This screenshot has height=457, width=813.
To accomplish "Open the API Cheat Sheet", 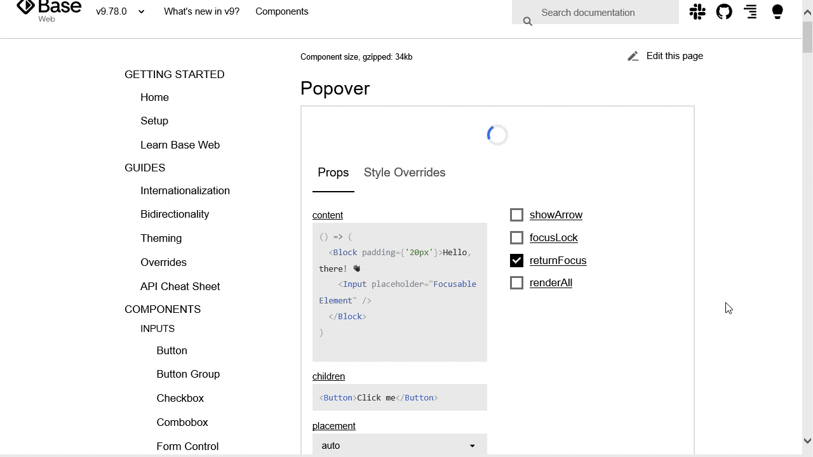I will tap(180, 286).
